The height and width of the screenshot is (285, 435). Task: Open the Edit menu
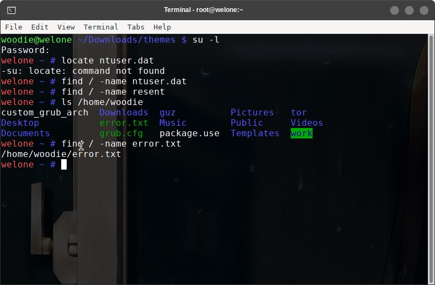(x=40, y=27)
